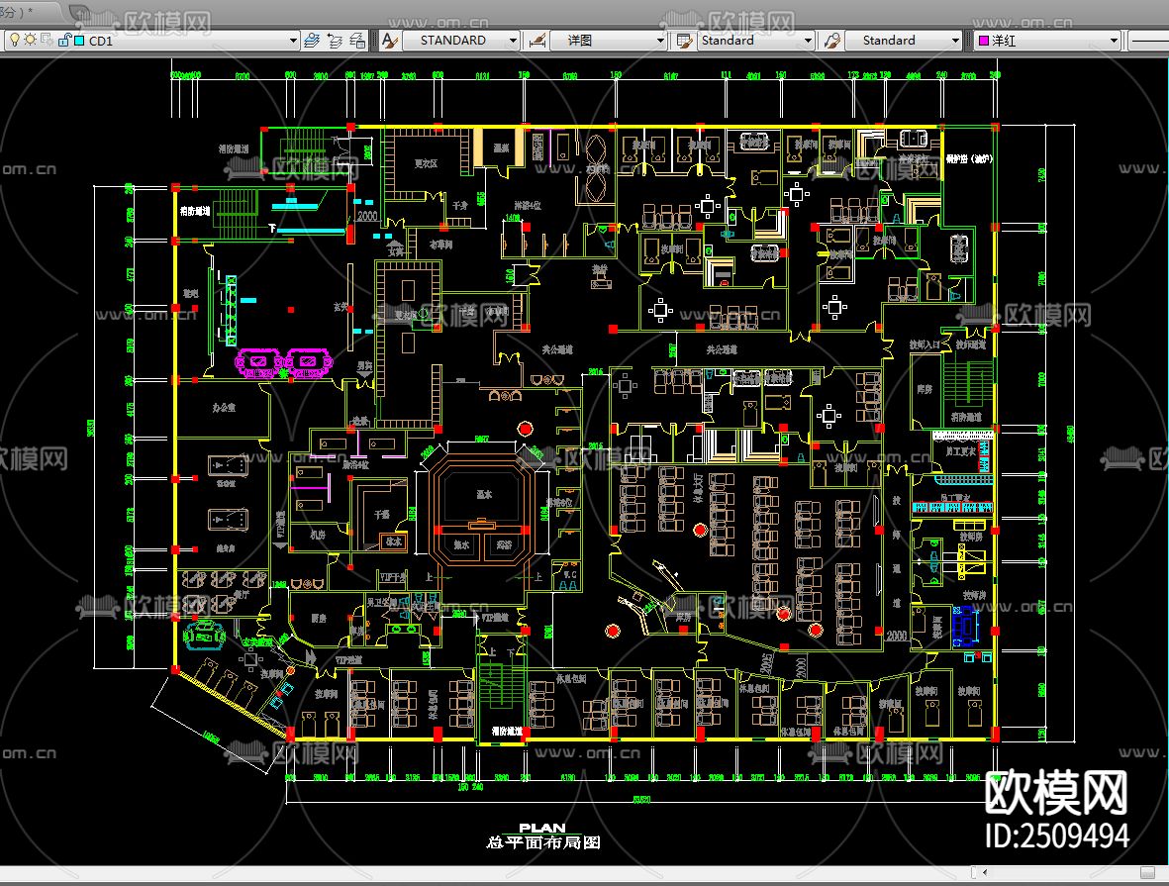Expand the Standard multileader style dropdown
The height and width of the screenshot is (886, 1169).
coord(955,41)
